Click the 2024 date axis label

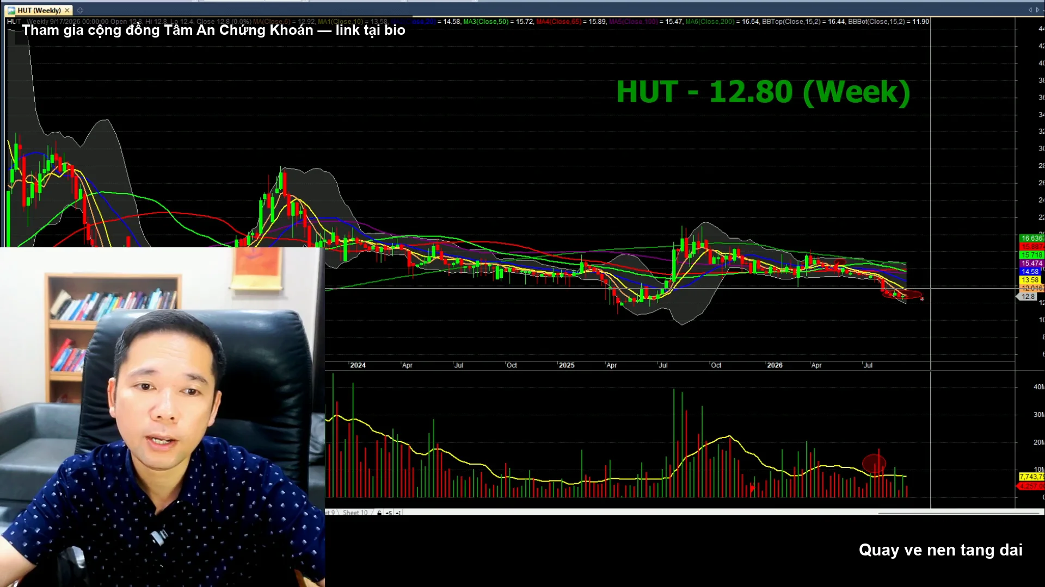[358, 365]
